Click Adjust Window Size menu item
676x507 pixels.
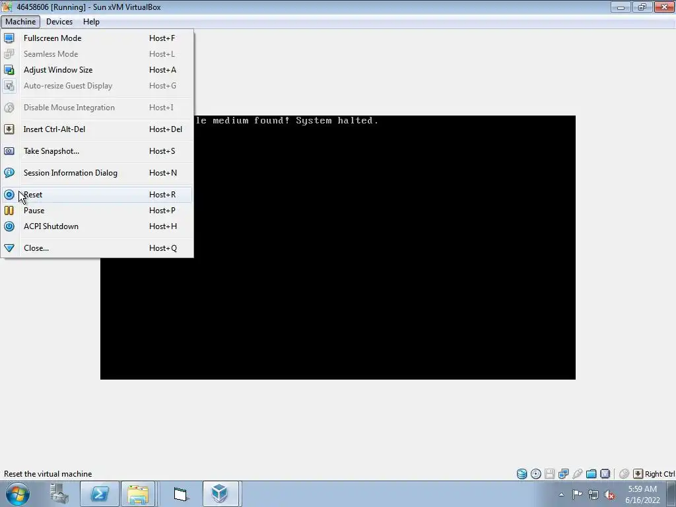click(97, 70)
